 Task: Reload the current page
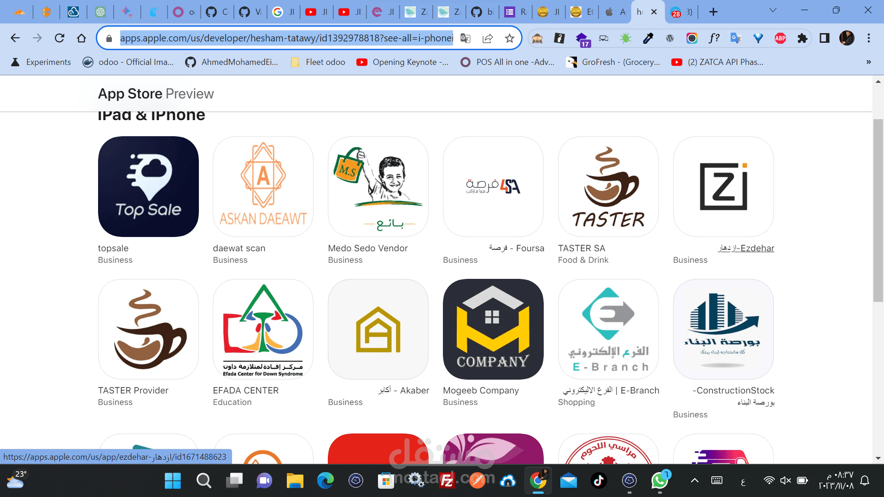(59, 38)
